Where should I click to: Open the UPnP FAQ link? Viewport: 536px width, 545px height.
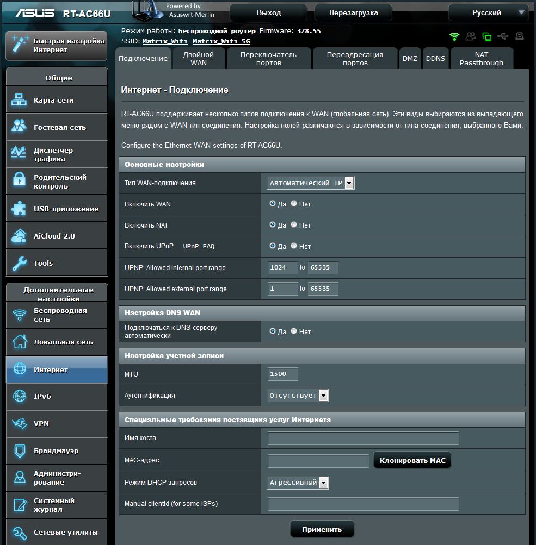pos(199,246)
